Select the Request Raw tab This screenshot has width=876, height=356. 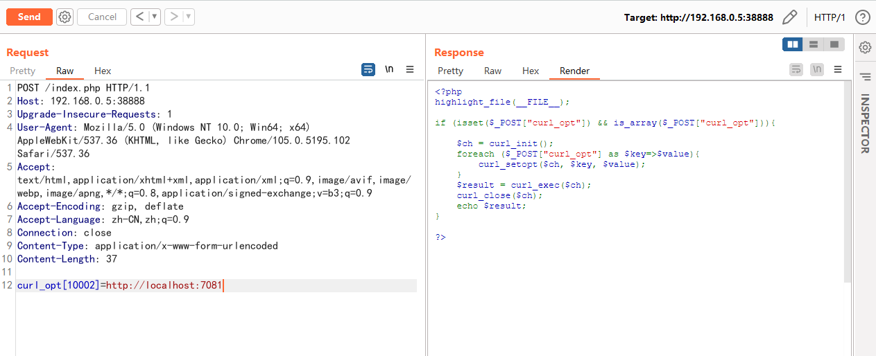click(65, 71)
